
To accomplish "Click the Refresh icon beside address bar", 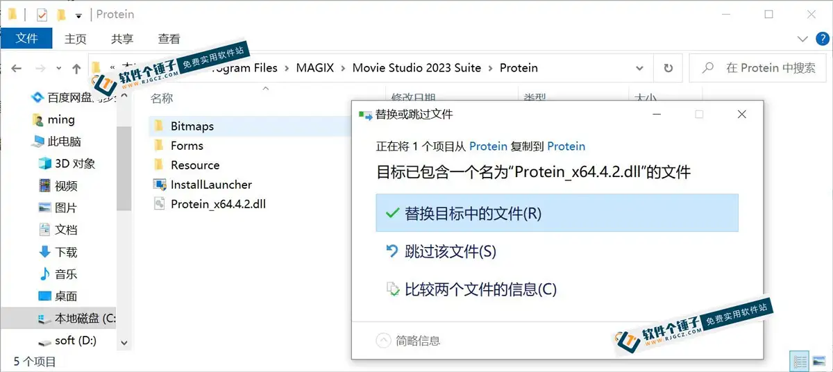I will (668, 68).
